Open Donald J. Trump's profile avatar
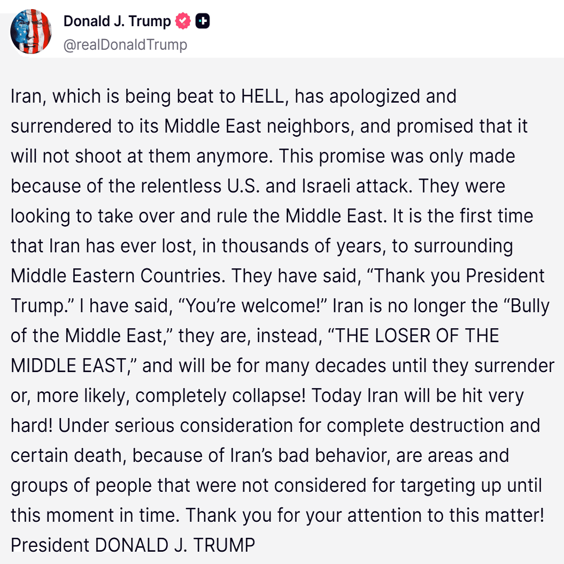Screen dimensions: 564x564 pos(30,32)
